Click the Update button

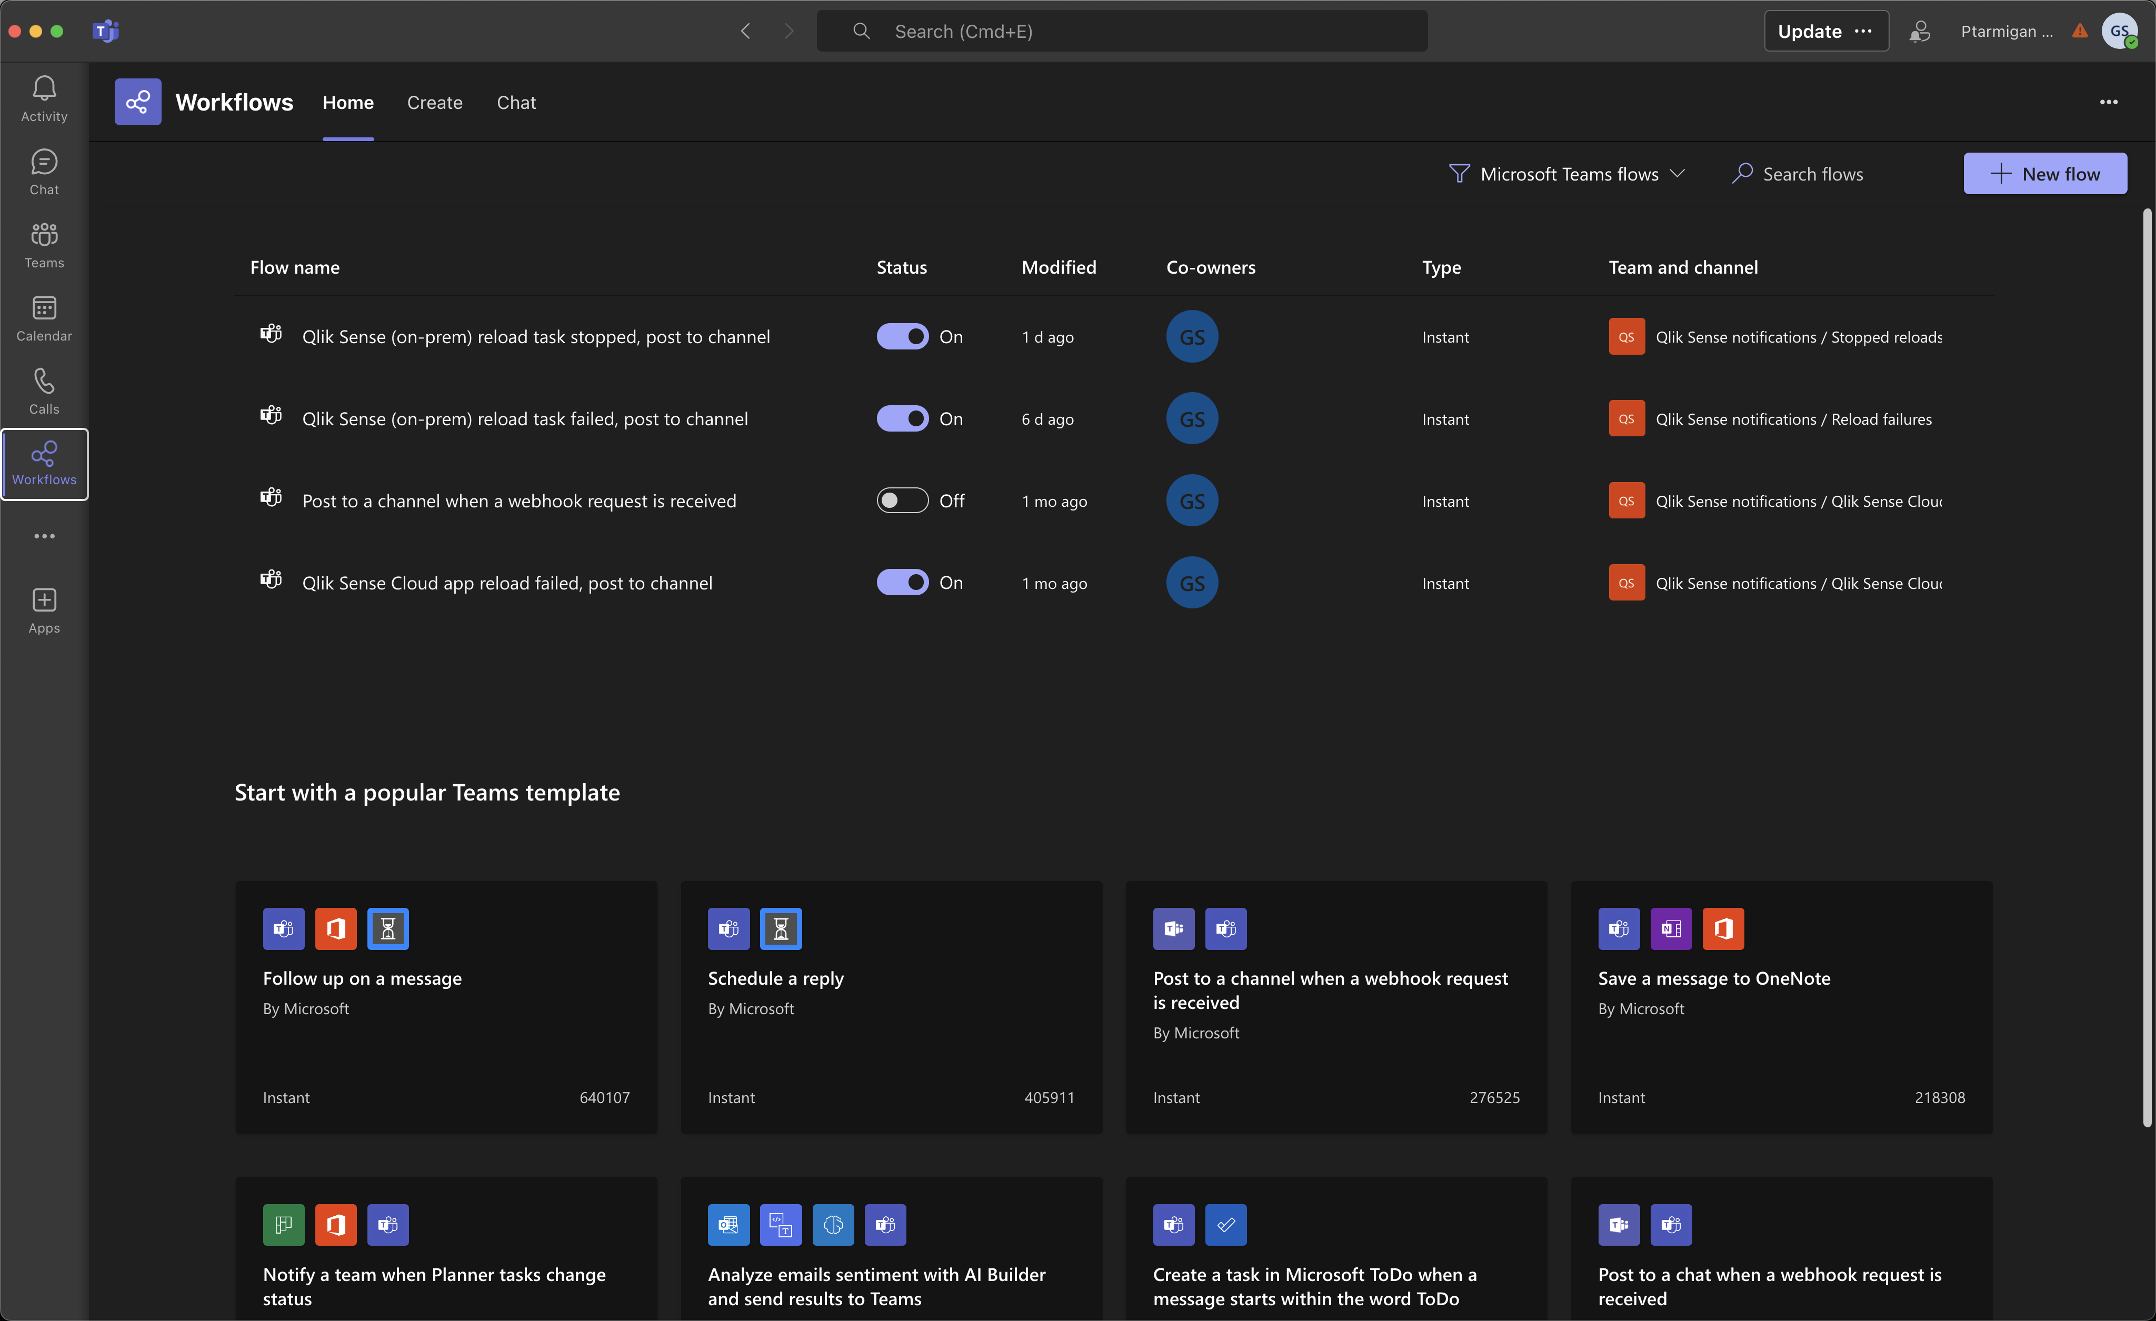click(1810, 32)
